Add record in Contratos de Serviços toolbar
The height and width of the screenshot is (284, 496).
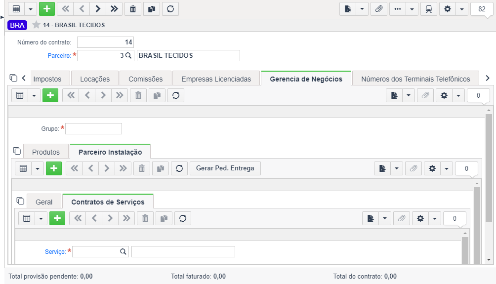57,218
